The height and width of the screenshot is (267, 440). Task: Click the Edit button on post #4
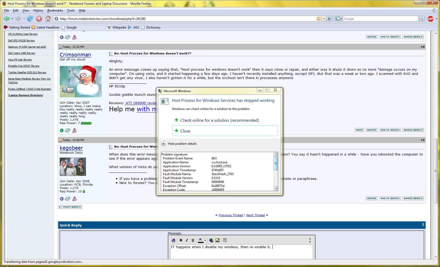tap(359, 130)
